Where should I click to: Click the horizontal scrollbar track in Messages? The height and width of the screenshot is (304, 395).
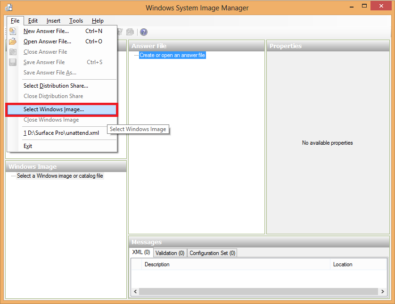(259, 291)
